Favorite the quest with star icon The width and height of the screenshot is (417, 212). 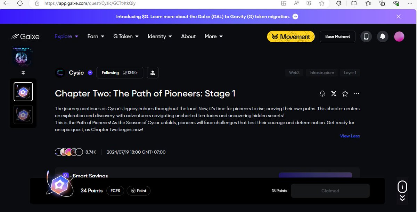345,94
